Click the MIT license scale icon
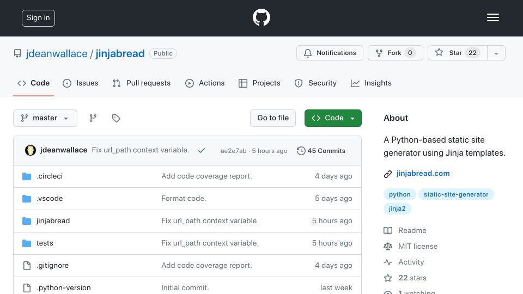523x294 pixels. coord(387,246)
